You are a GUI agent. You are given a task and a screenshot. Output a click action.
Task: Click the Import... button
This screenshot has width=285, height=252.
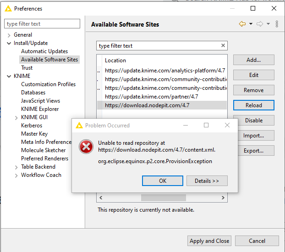[256, 136]
